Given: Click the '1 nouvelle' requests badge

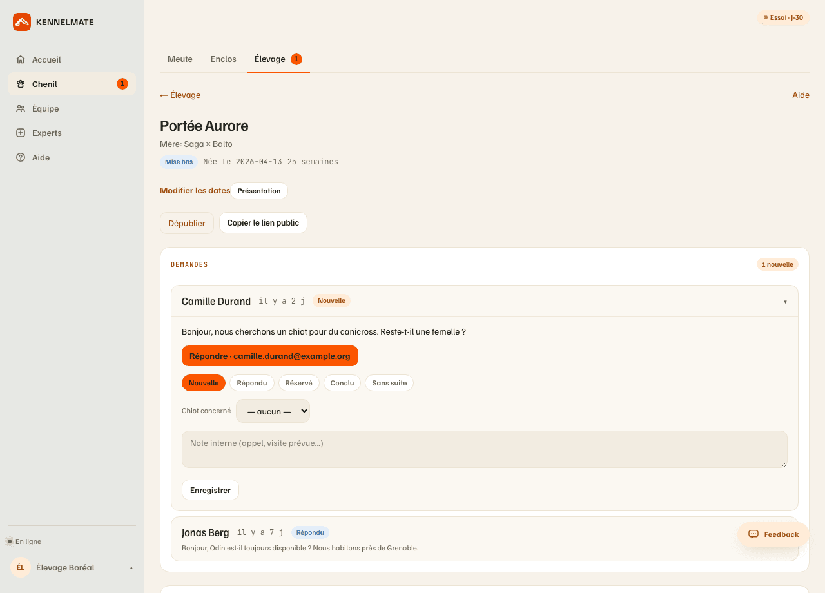Looking at the screenshot, I should 777,264.
